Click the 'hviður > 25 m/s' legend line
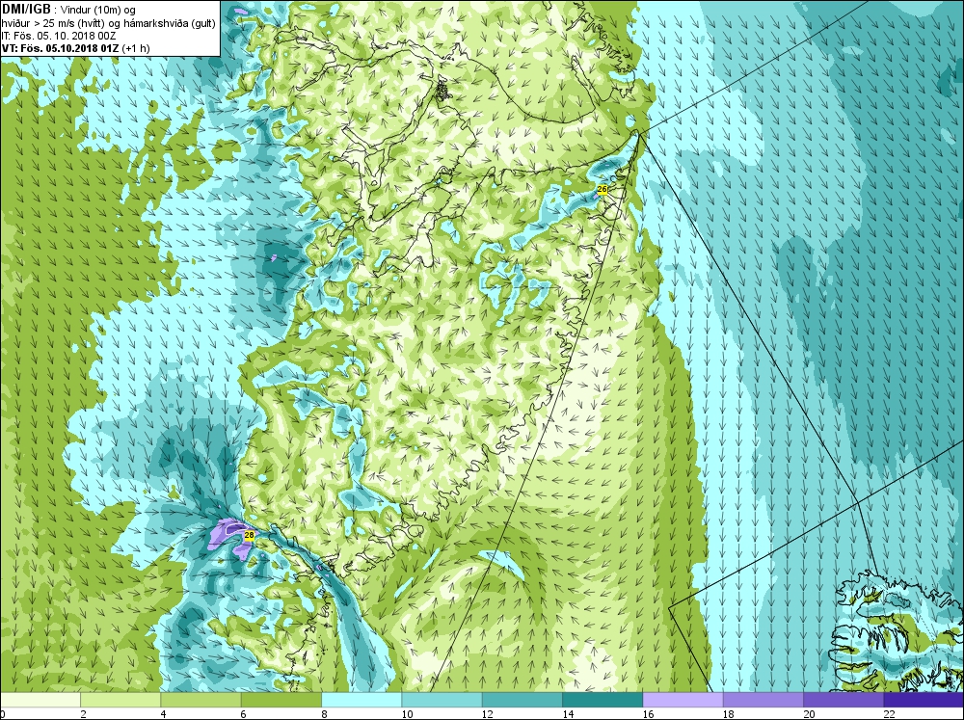The width and height of the screenshot is (964, 720). tap(107, 23)
